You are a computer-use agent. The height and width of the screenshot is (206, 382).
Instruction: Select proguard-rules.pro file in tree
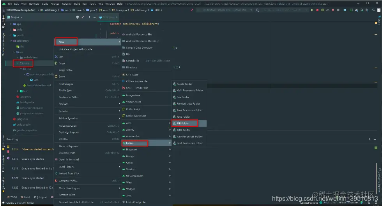point(29,113)
